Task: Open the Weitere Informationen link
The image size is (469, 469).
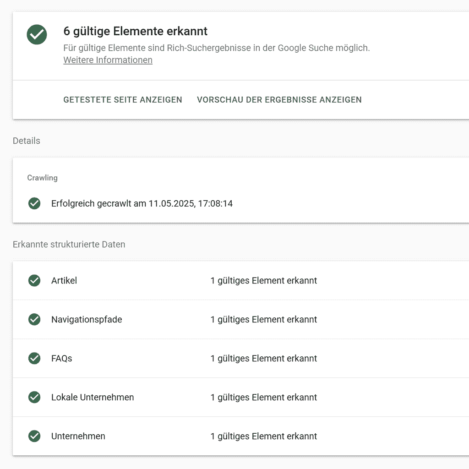Action: (108, 60)
